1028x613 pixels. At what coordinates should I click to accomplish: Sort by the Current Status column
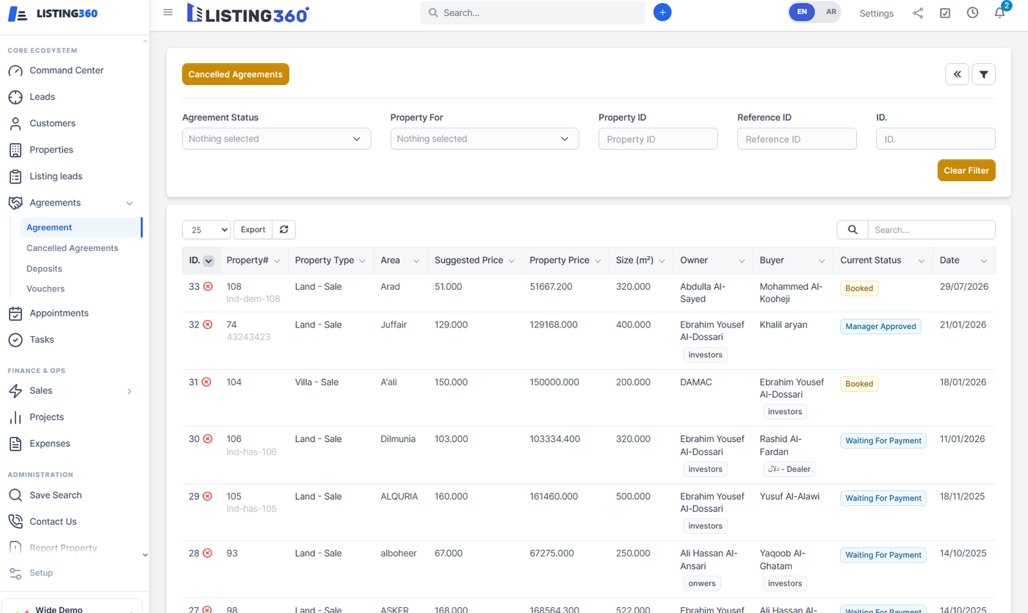pyautogui.click(x=883, y=261)
